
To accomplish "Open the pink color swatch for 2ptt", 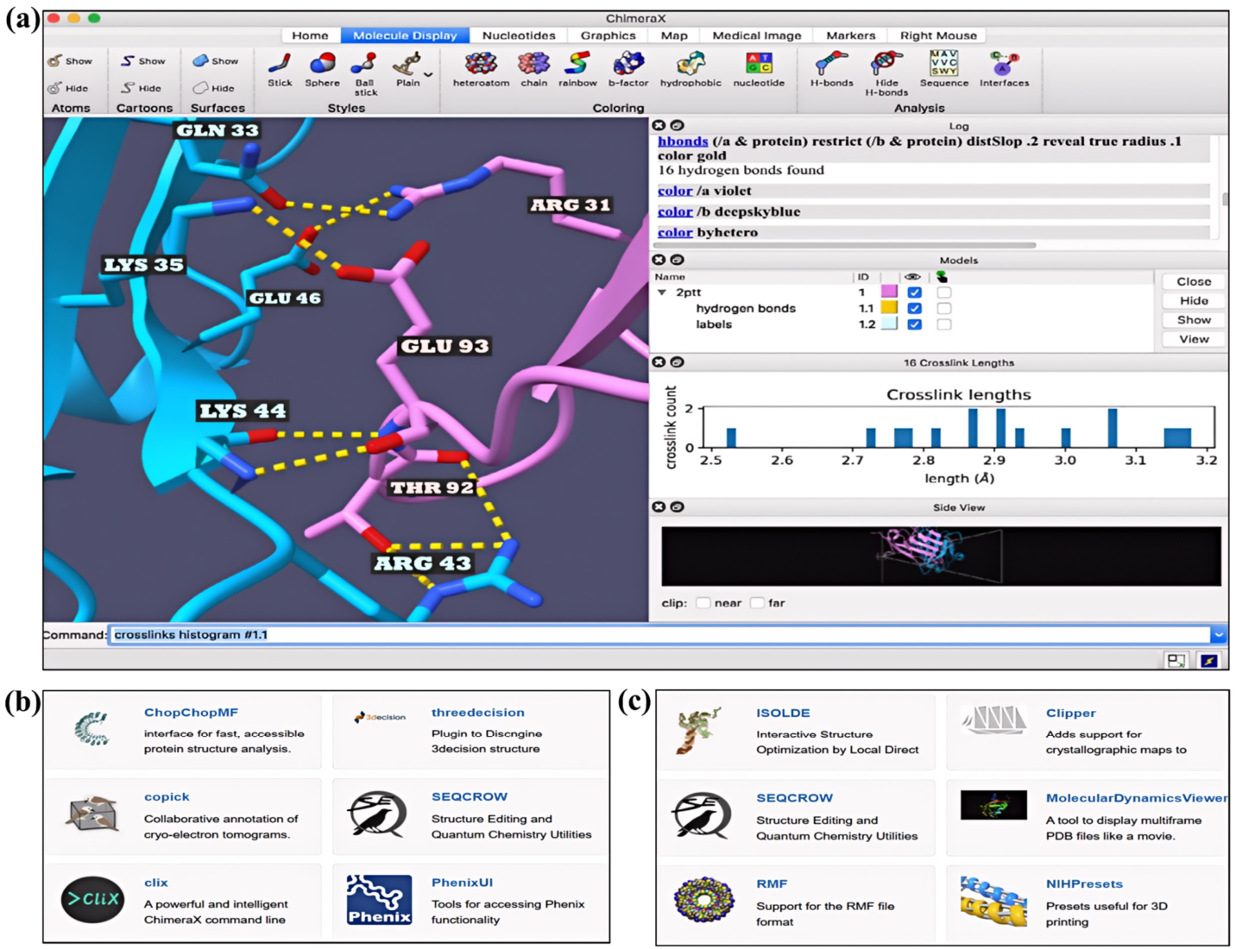I will 889,292.
